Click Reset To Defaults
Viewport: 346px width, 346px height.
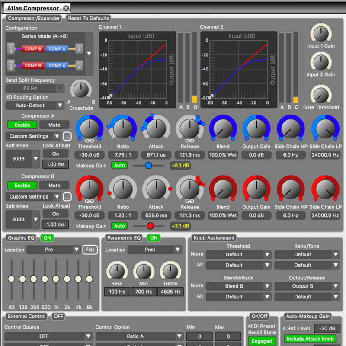coord(87,19)
